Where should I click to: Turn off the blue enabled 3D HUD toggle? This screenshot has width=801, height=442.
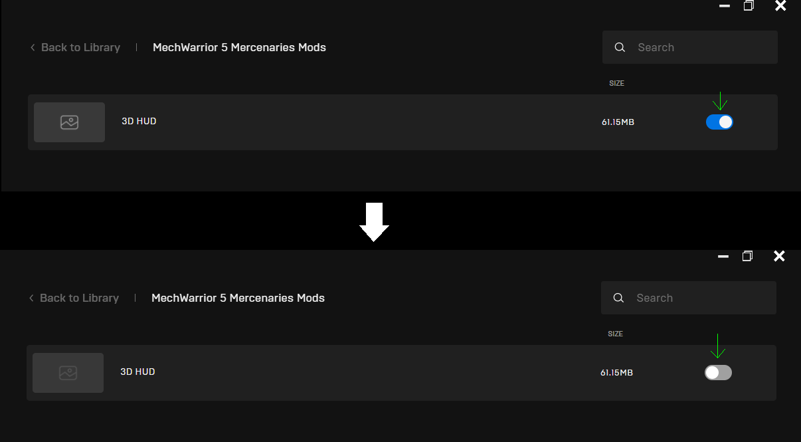pyautogui.click(x=719, y=122)
